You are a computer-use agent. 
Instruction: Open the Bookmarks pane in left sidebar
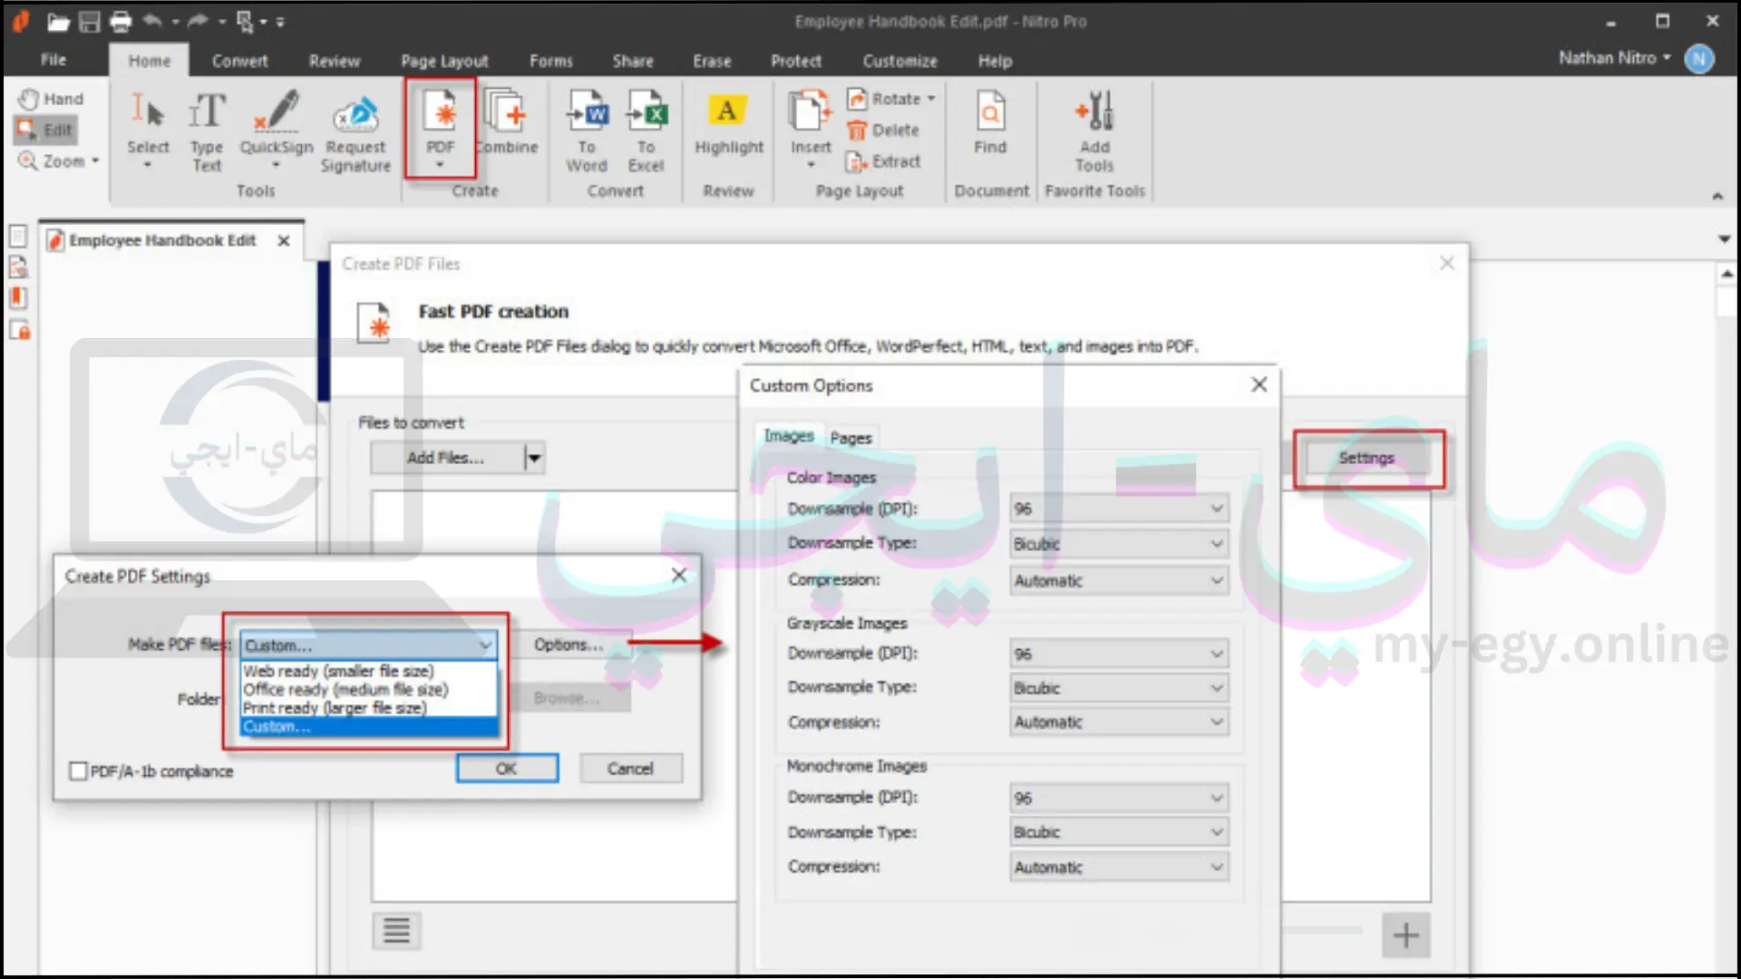point(18,298)
